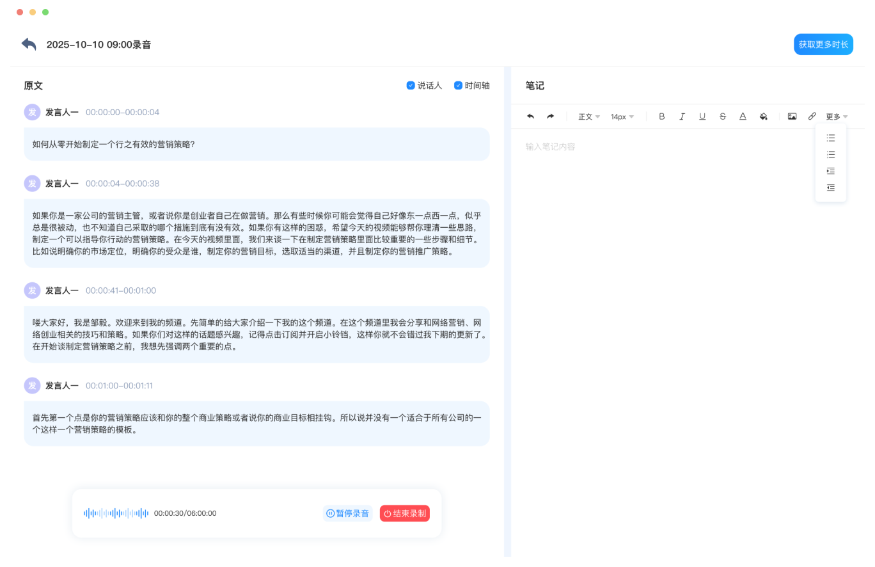Undo the last note edit

pos(530,116)
